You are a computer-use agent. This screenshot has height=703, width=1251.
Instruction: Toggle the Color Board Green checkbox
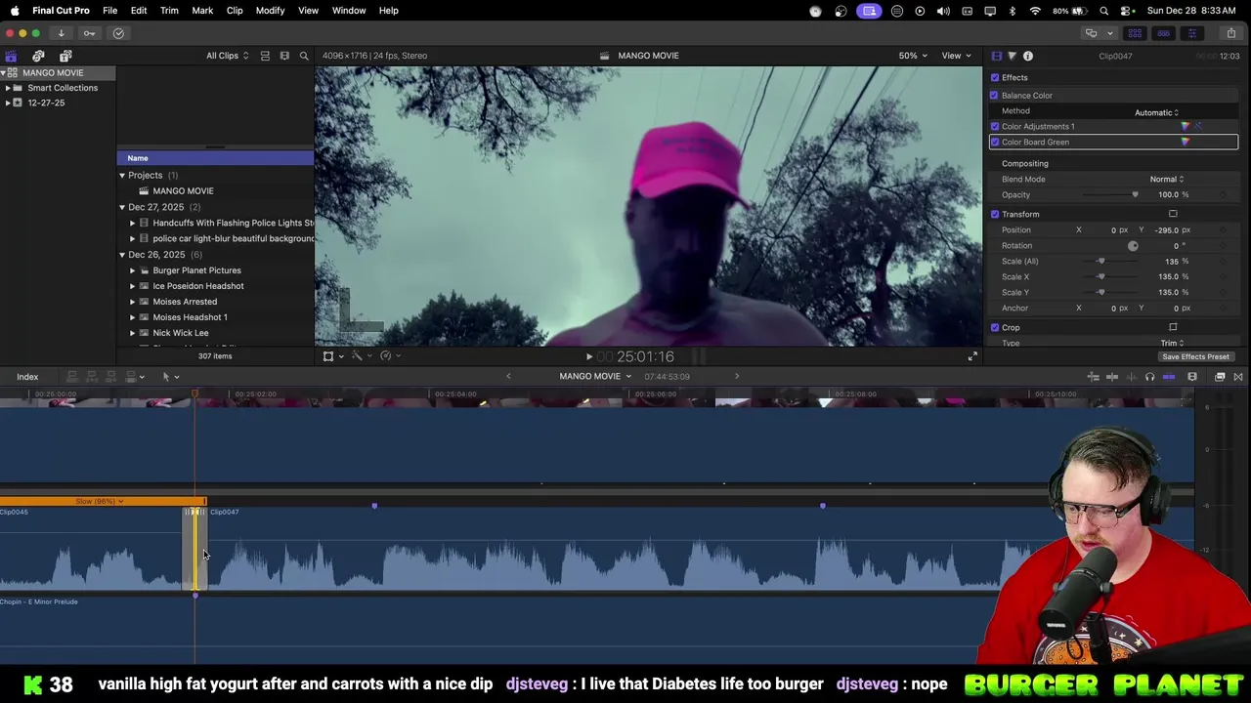[995, 142]
